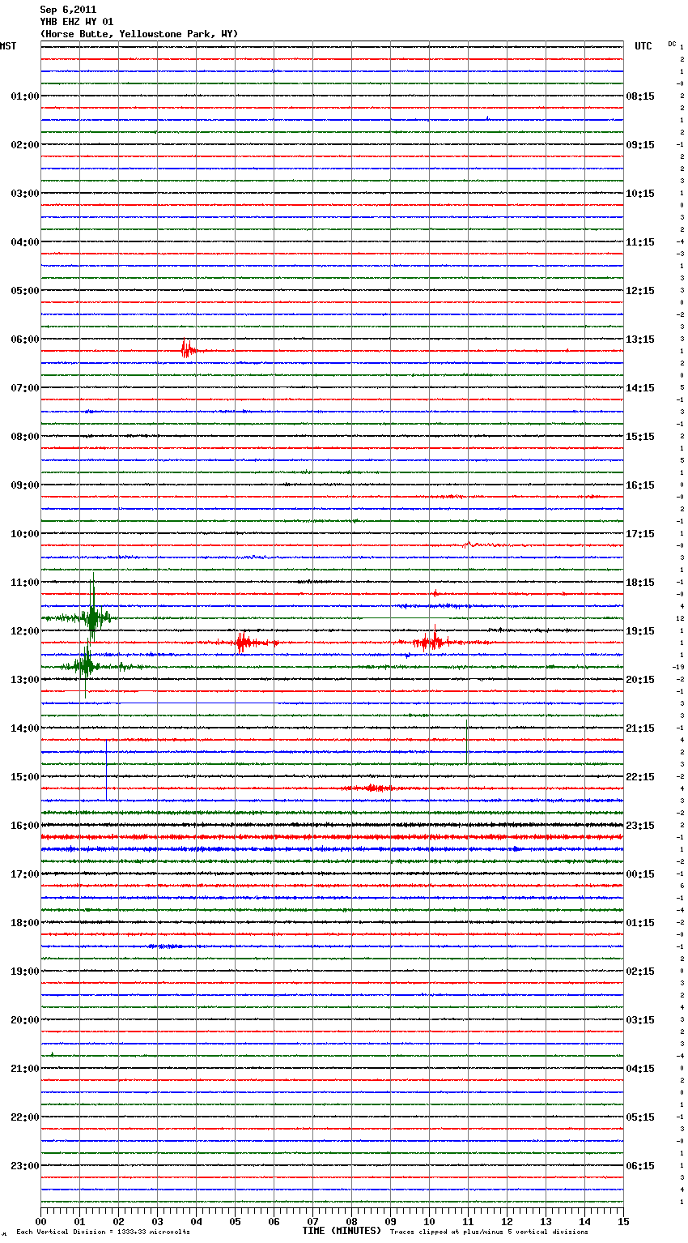Click the UTC timezone header
Viewport: 688px width, 1243px height.
(643, 46)
